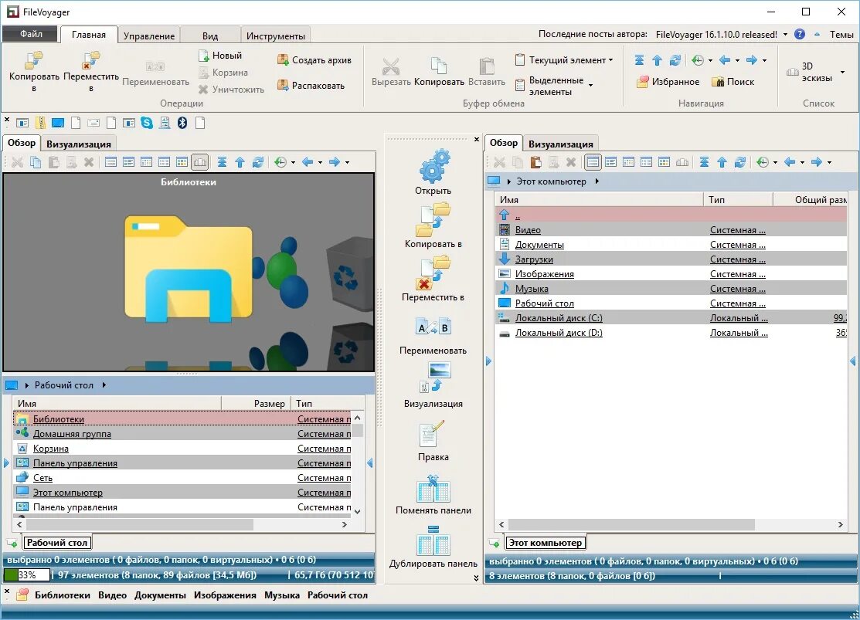Click Библиотеки in the favorites bar
The width and height of the screenshot is (860, 620).
click(63, 595)
